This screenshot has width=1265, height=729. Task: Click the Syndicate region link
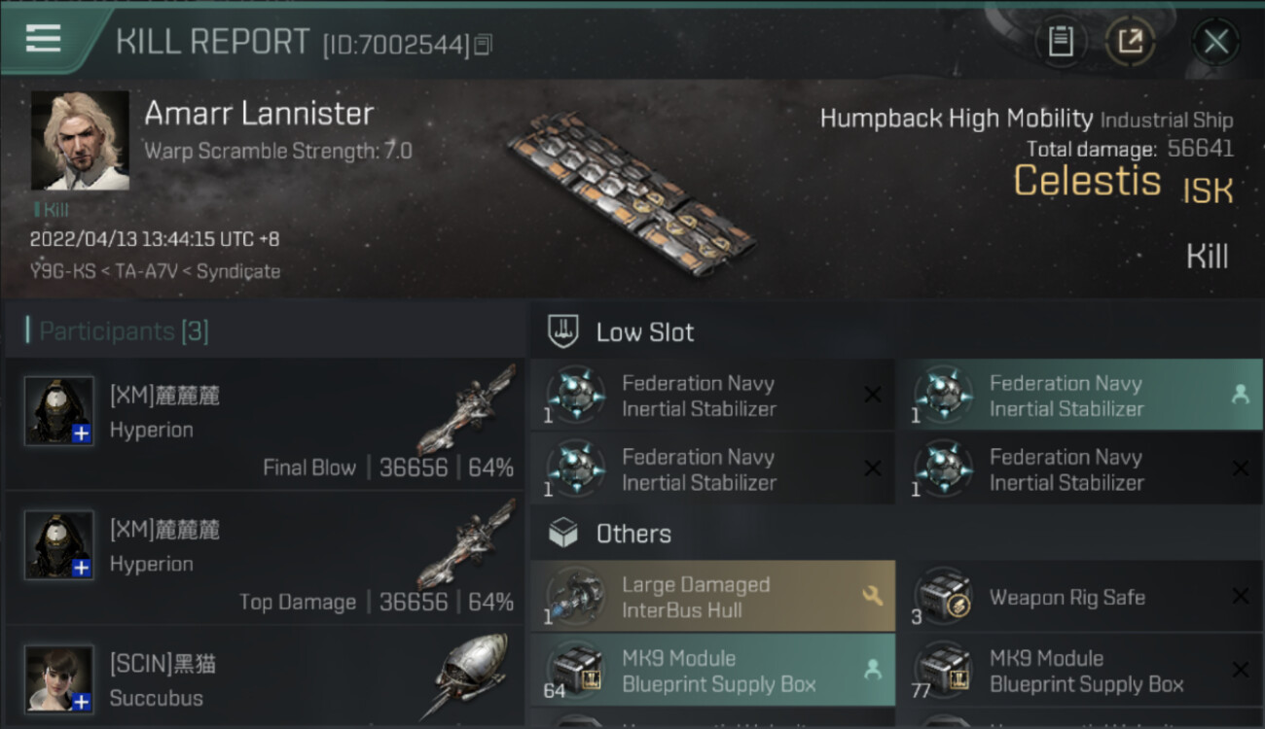(238, 271)
